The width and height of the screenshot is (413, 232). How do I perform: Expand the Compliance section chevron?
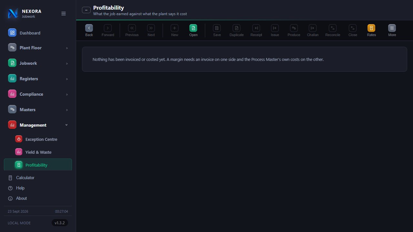[x=67, y=94]
